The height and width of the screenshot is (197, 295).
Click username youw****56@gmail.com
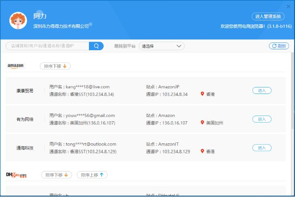(90, 116)
